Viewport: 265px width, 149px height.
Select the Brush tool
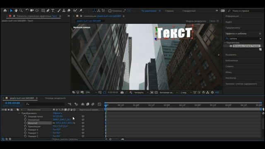[x=59, y=11]
